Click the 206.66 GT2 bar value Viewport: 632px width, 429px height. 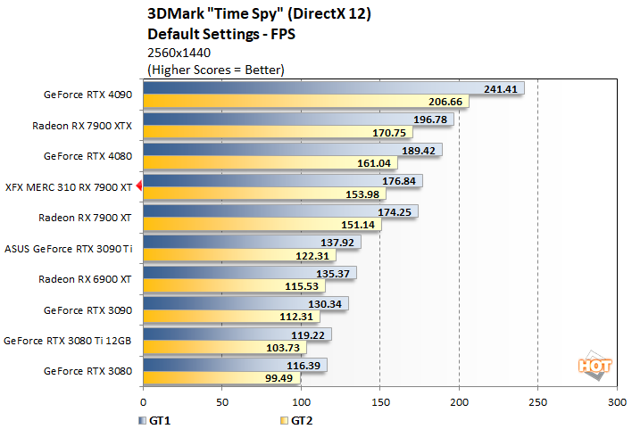click(445, 102)
